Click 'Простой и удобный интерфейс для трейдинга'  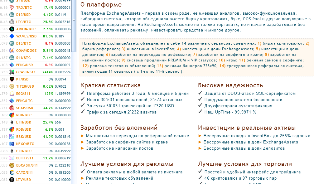pos(253,172)
